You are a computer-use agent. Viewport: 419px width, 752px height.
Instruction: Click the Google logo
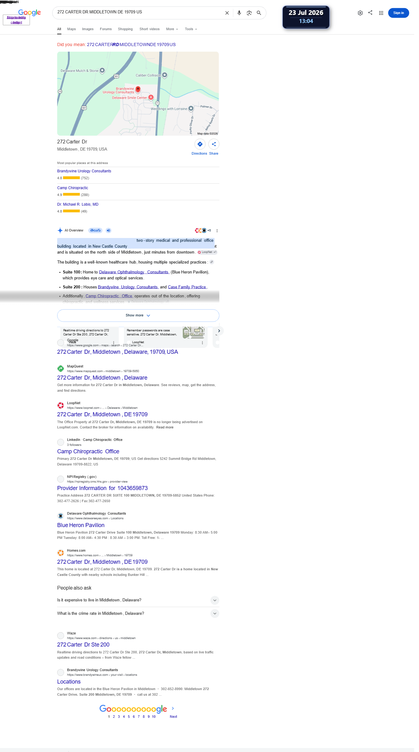coord(30,12)
